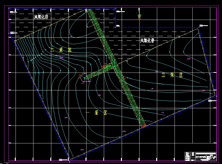This screenshot has height=164, width=222.
Task: Click the 二采区 mining district label
Action: coord(61,50)
